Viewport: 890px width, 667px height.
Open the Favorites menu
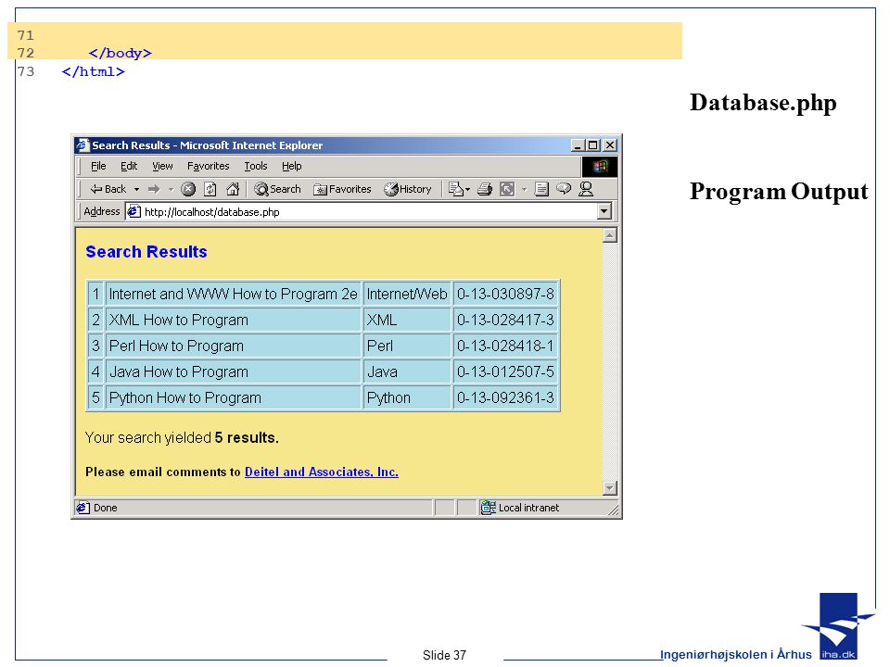coord(209,166)
